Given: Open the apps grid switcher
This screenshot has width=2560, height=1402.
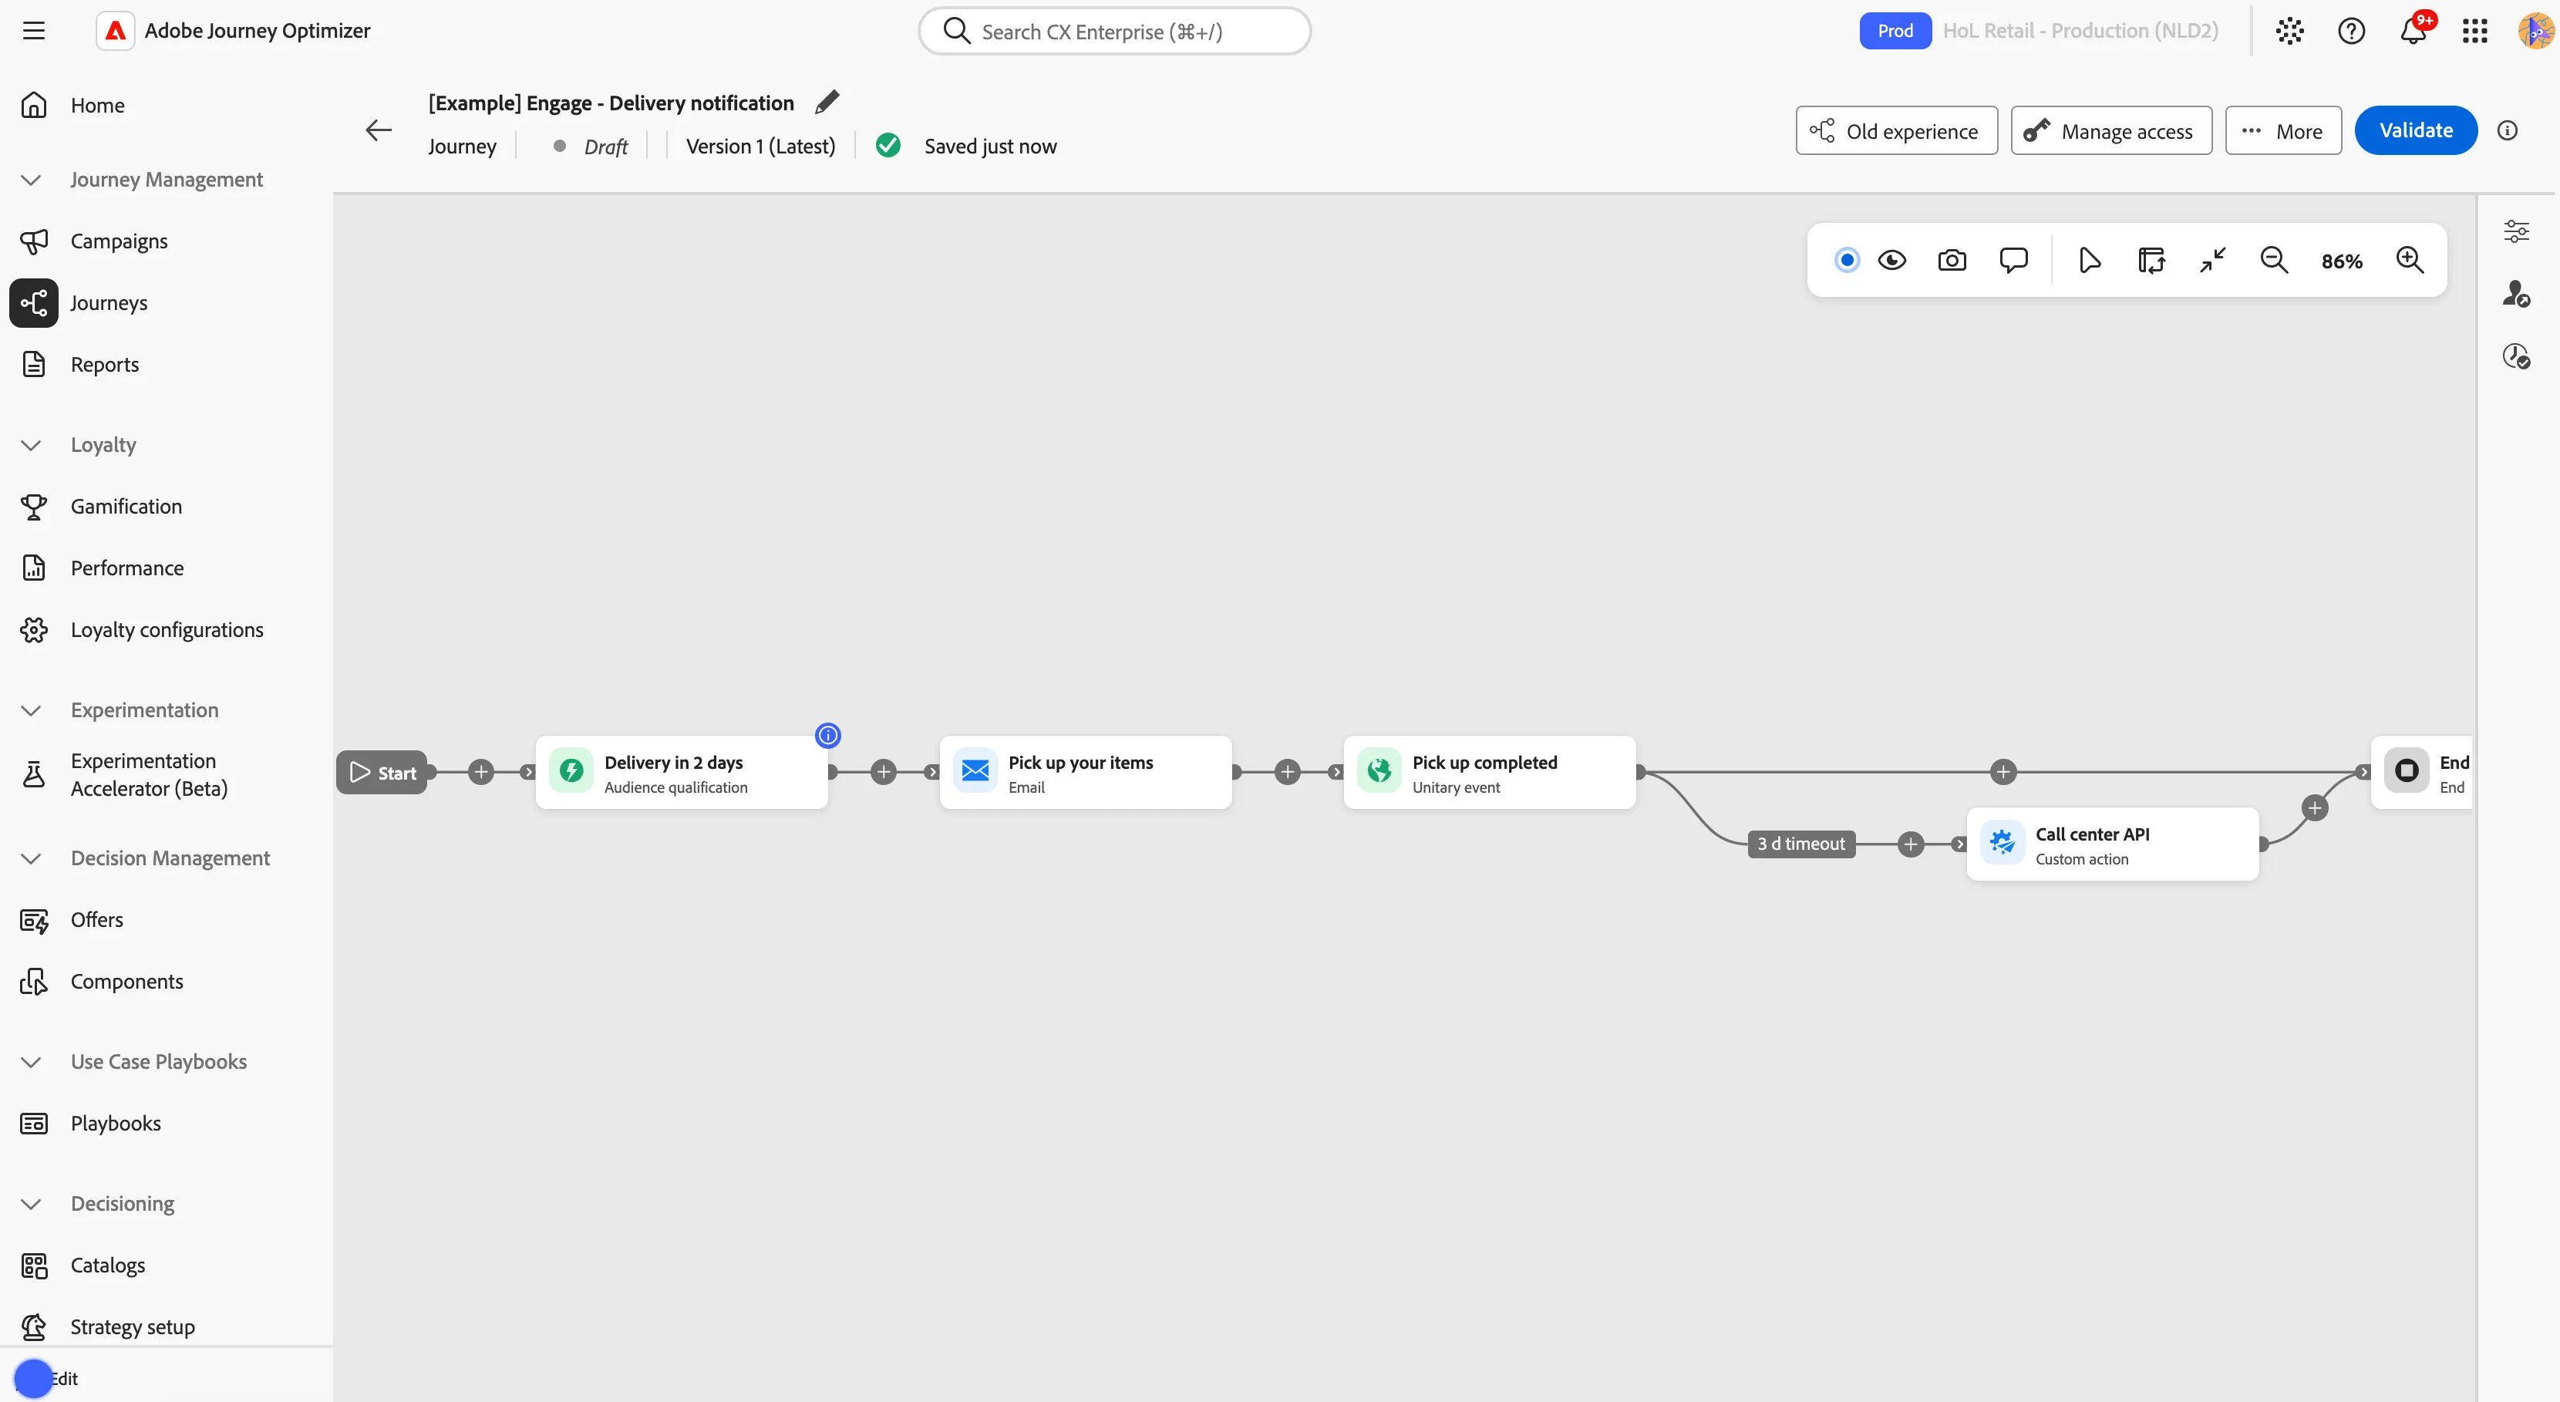Looking at the screenshot, I should click(x=2474, y=31).
